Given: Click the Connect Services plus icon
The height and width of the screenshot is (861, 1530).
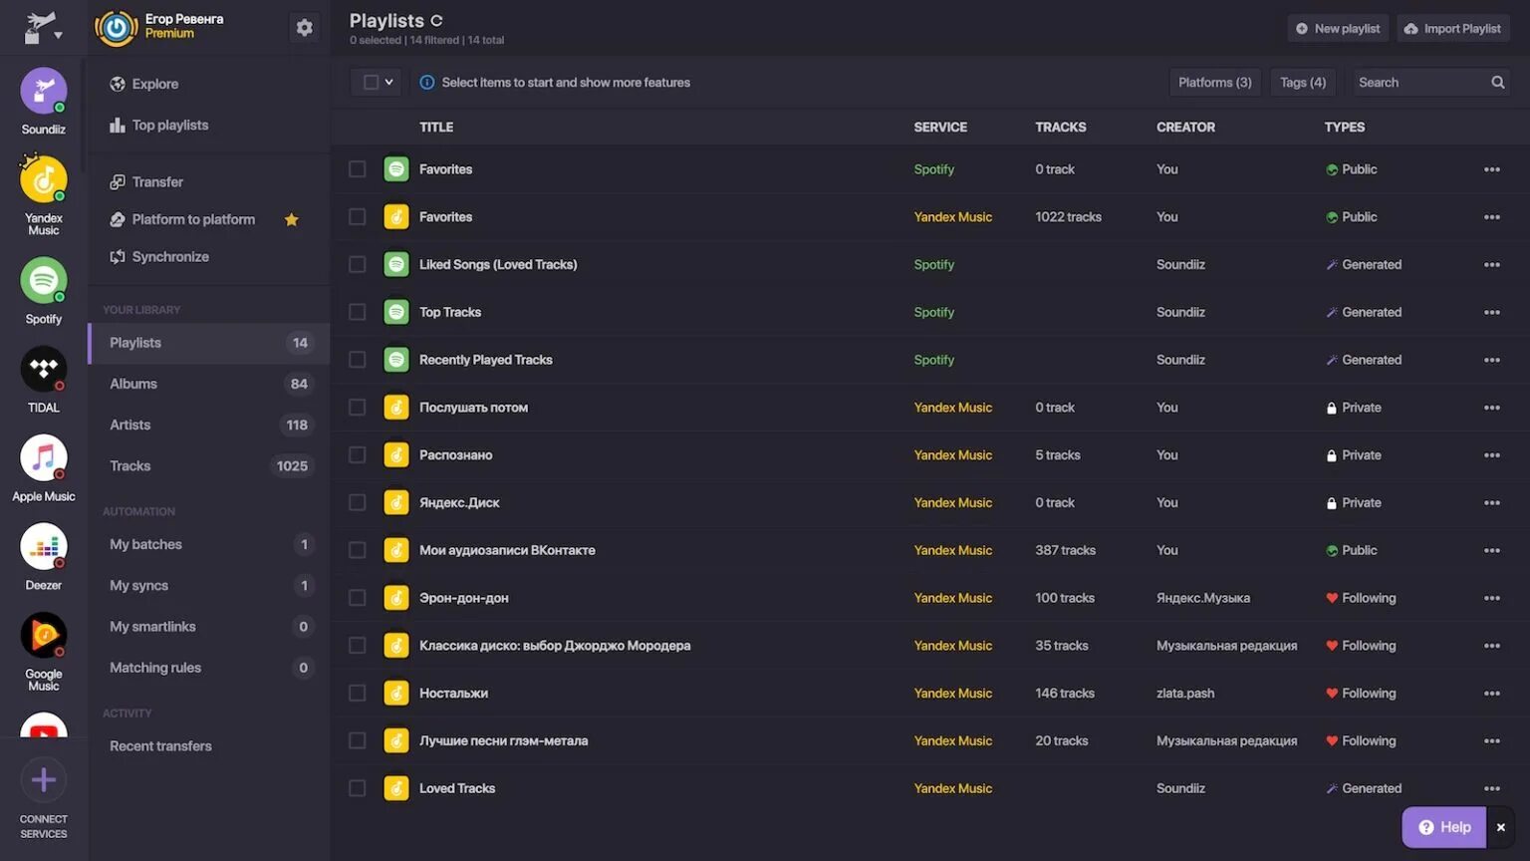Looking at the screenshot, I should click(43, 780).
